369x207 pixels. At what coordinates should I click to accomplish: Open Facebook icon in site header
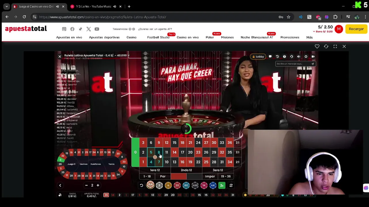click(72, 29)
